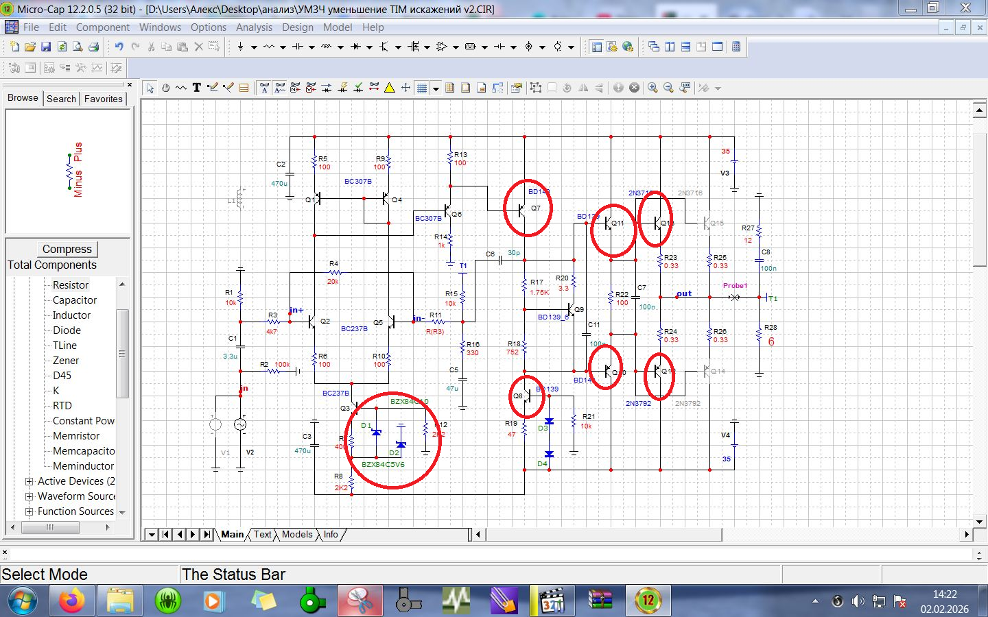Select Zener in the component list

coord(66,361)
